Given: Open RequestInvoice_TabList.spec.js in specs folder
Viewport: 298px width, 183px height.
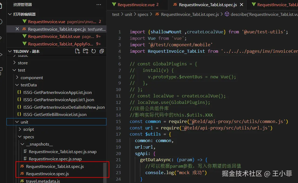Looking at the screenshot, I should click(55, 166).
